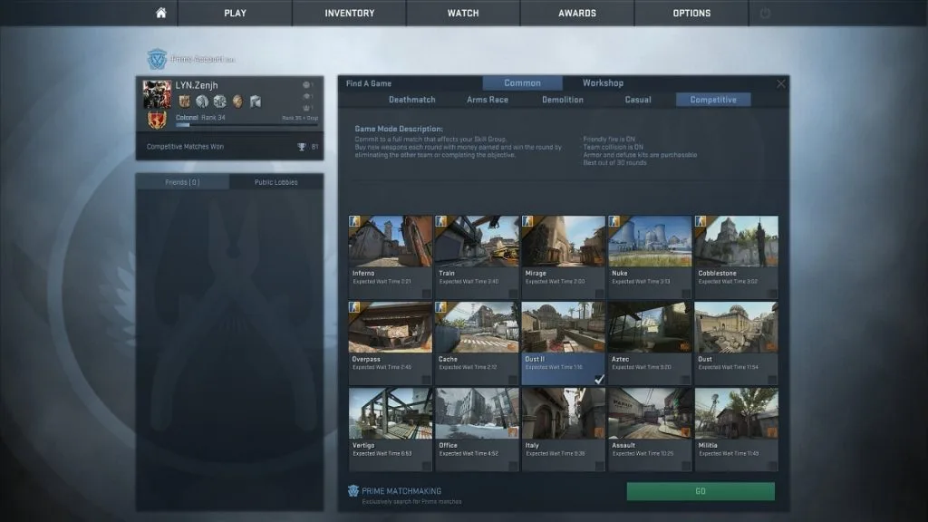Select the Arms Race game mode
The height and width of the screenshot is (522, 928).
(487, 100)
